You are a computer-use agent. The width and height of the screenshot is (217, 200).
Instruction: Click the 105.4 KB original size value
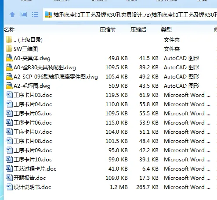point(116,77)
